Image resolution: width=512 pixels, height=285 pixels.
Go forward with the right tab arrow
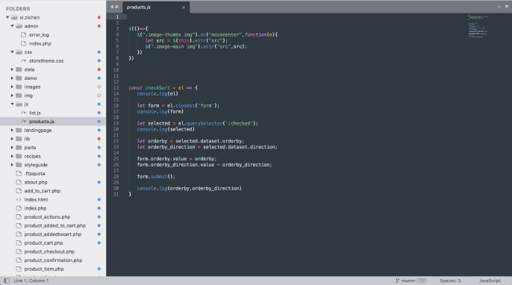click(117, 7)
